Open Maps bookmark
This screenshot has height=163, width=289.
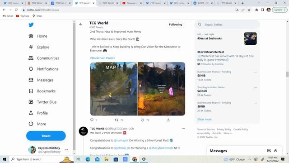(x=37, y=16)
